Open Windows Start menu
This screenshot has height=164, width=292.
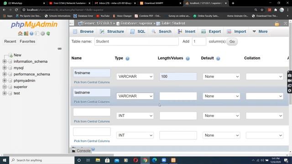tap(5, 160)
